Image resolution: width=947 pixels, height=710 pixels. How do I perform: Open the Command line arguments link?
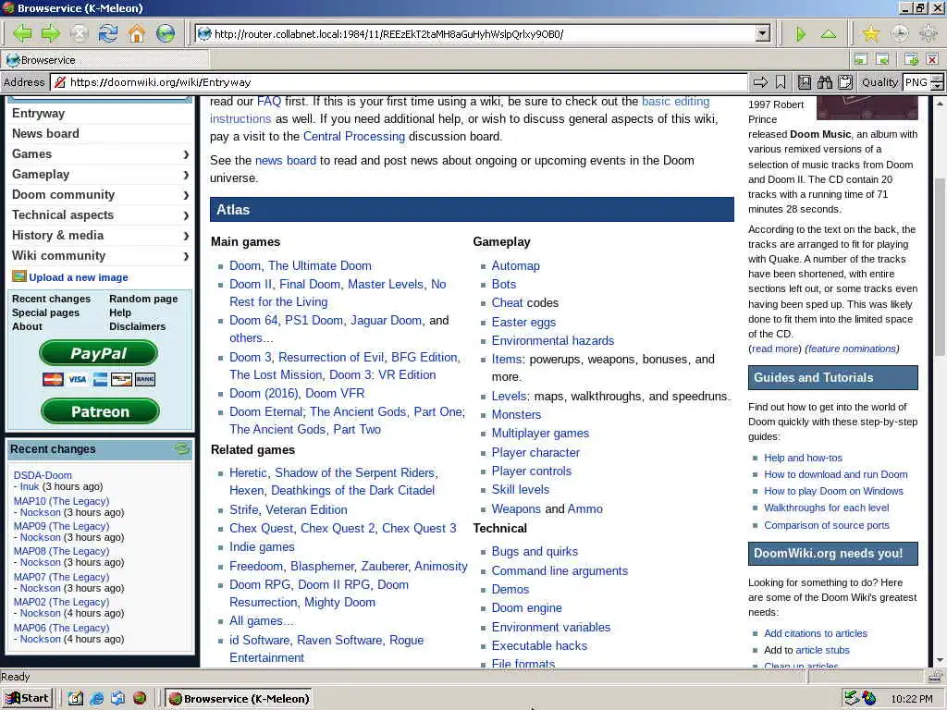click(560, 571)
